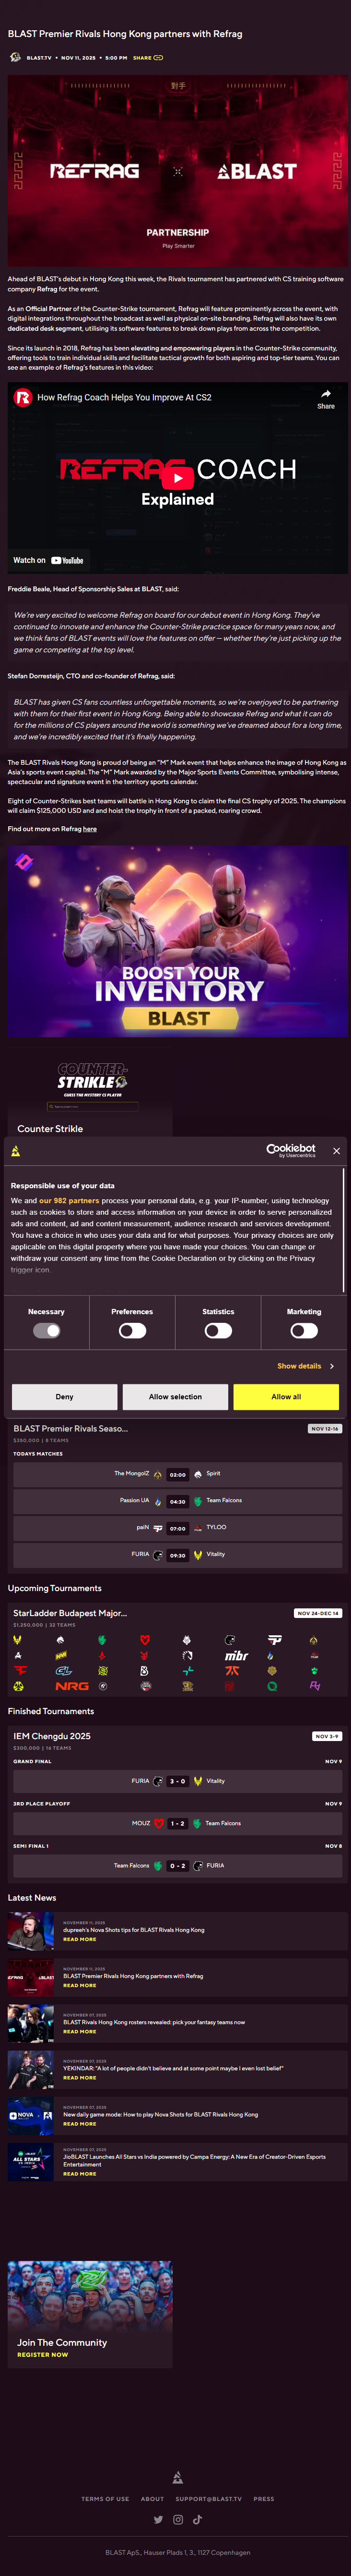The image size is (351, 2576).
Task: Click the YouTube Share arrow icon
Action: [x=326, y=395]
